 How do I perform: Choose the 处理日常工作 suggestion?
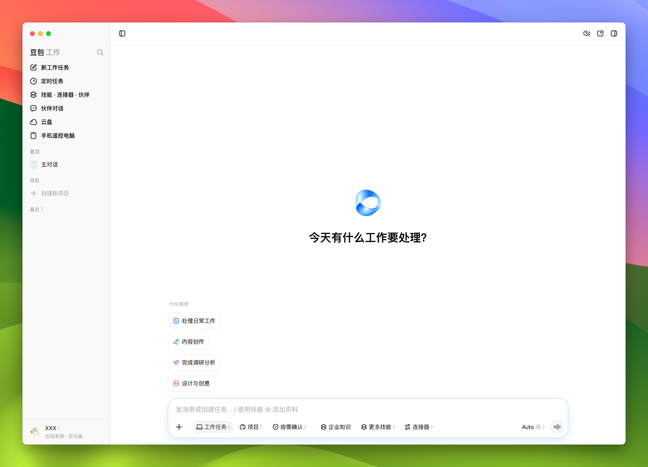[x=194, y=321]
